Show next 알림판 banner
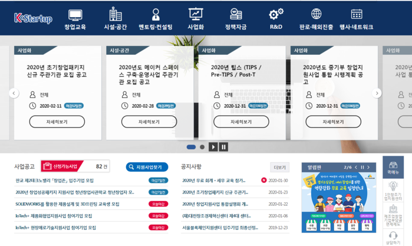412x246 pixels. tap(369, 167)
